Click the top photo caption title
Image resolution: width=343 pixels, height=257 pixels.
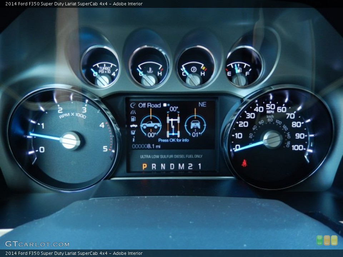click(74, 4)
